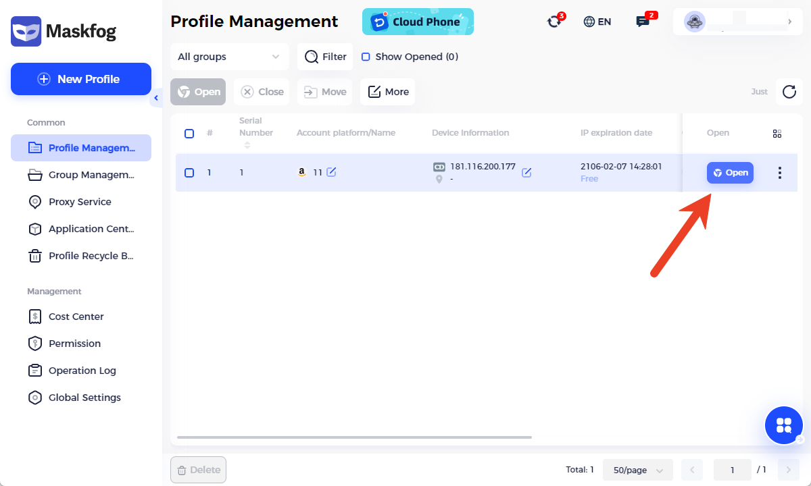
Task: Open the EN language selector
Action: 597,22
